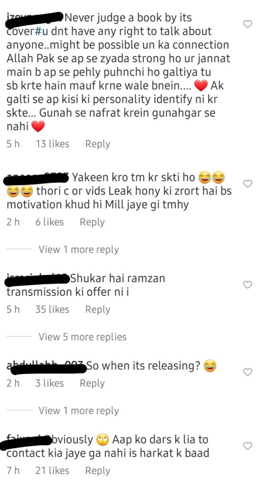This screenshot has width=269, height=487.
Task: Like the 'Obviously' comment about dars
Action: tap(247, 446)
